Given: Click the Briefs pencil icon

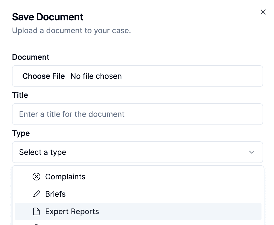Looking at the screenshot, I should [x=36, y=194].
